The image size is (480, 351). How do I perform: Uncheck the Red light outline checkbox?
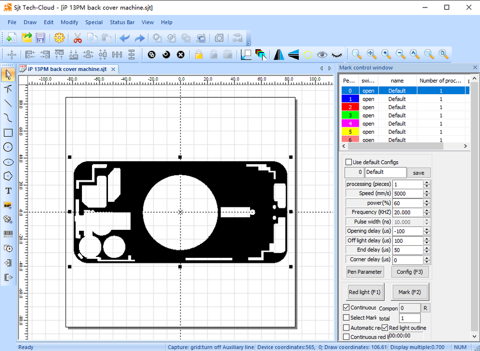click(x=384, y=328)
